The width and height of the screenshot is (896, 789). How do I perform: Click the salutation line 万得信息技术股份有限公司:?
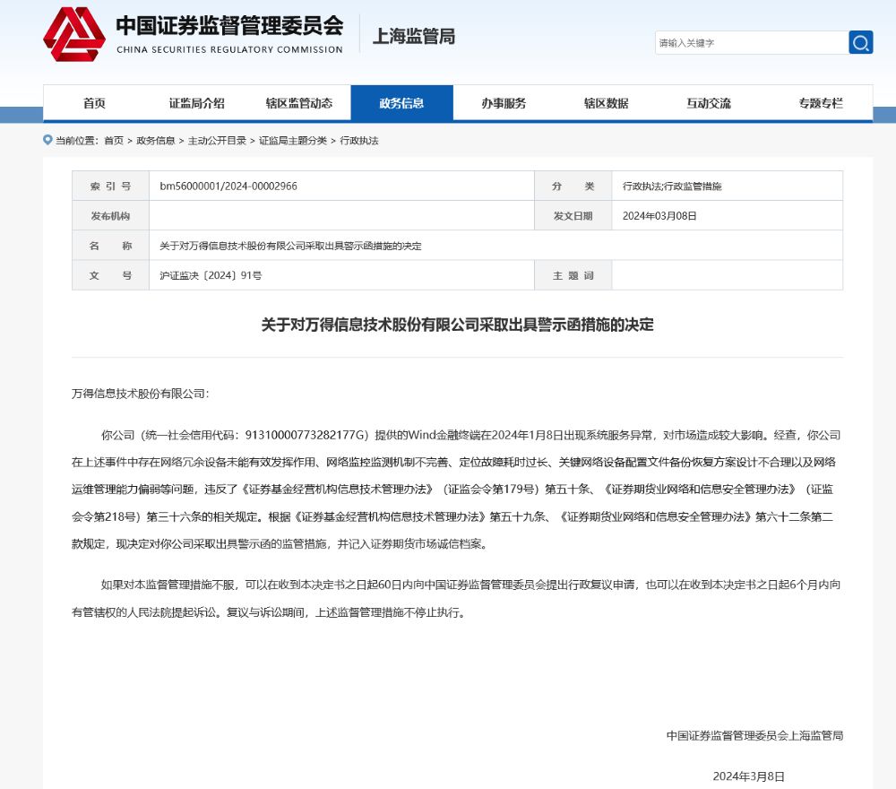[141, 394]
